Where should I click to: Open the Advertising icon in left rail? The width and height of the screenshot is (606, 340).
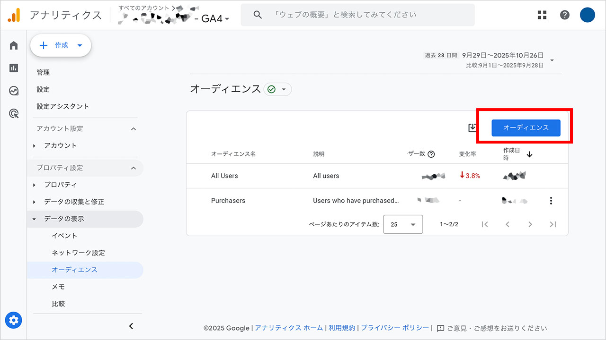pyautogui.click(x=14, y=113)
